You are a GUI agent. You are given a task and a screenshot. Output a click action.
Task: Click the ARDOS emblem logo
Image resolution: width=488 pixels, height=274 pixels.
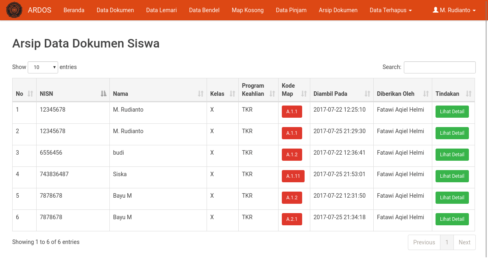coord(14,10)
